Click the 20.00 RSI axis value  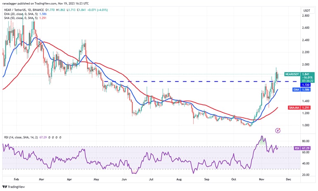tap(306, 174)
